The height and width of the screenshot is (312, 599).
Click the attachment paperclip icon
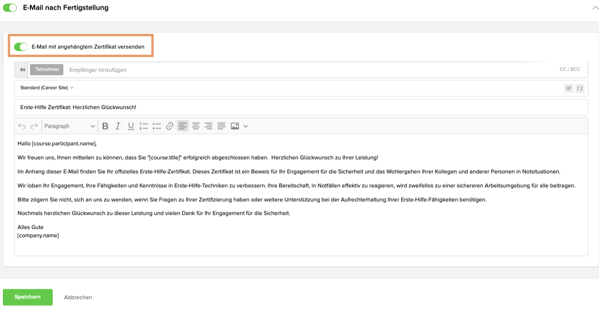click(569, 88)
